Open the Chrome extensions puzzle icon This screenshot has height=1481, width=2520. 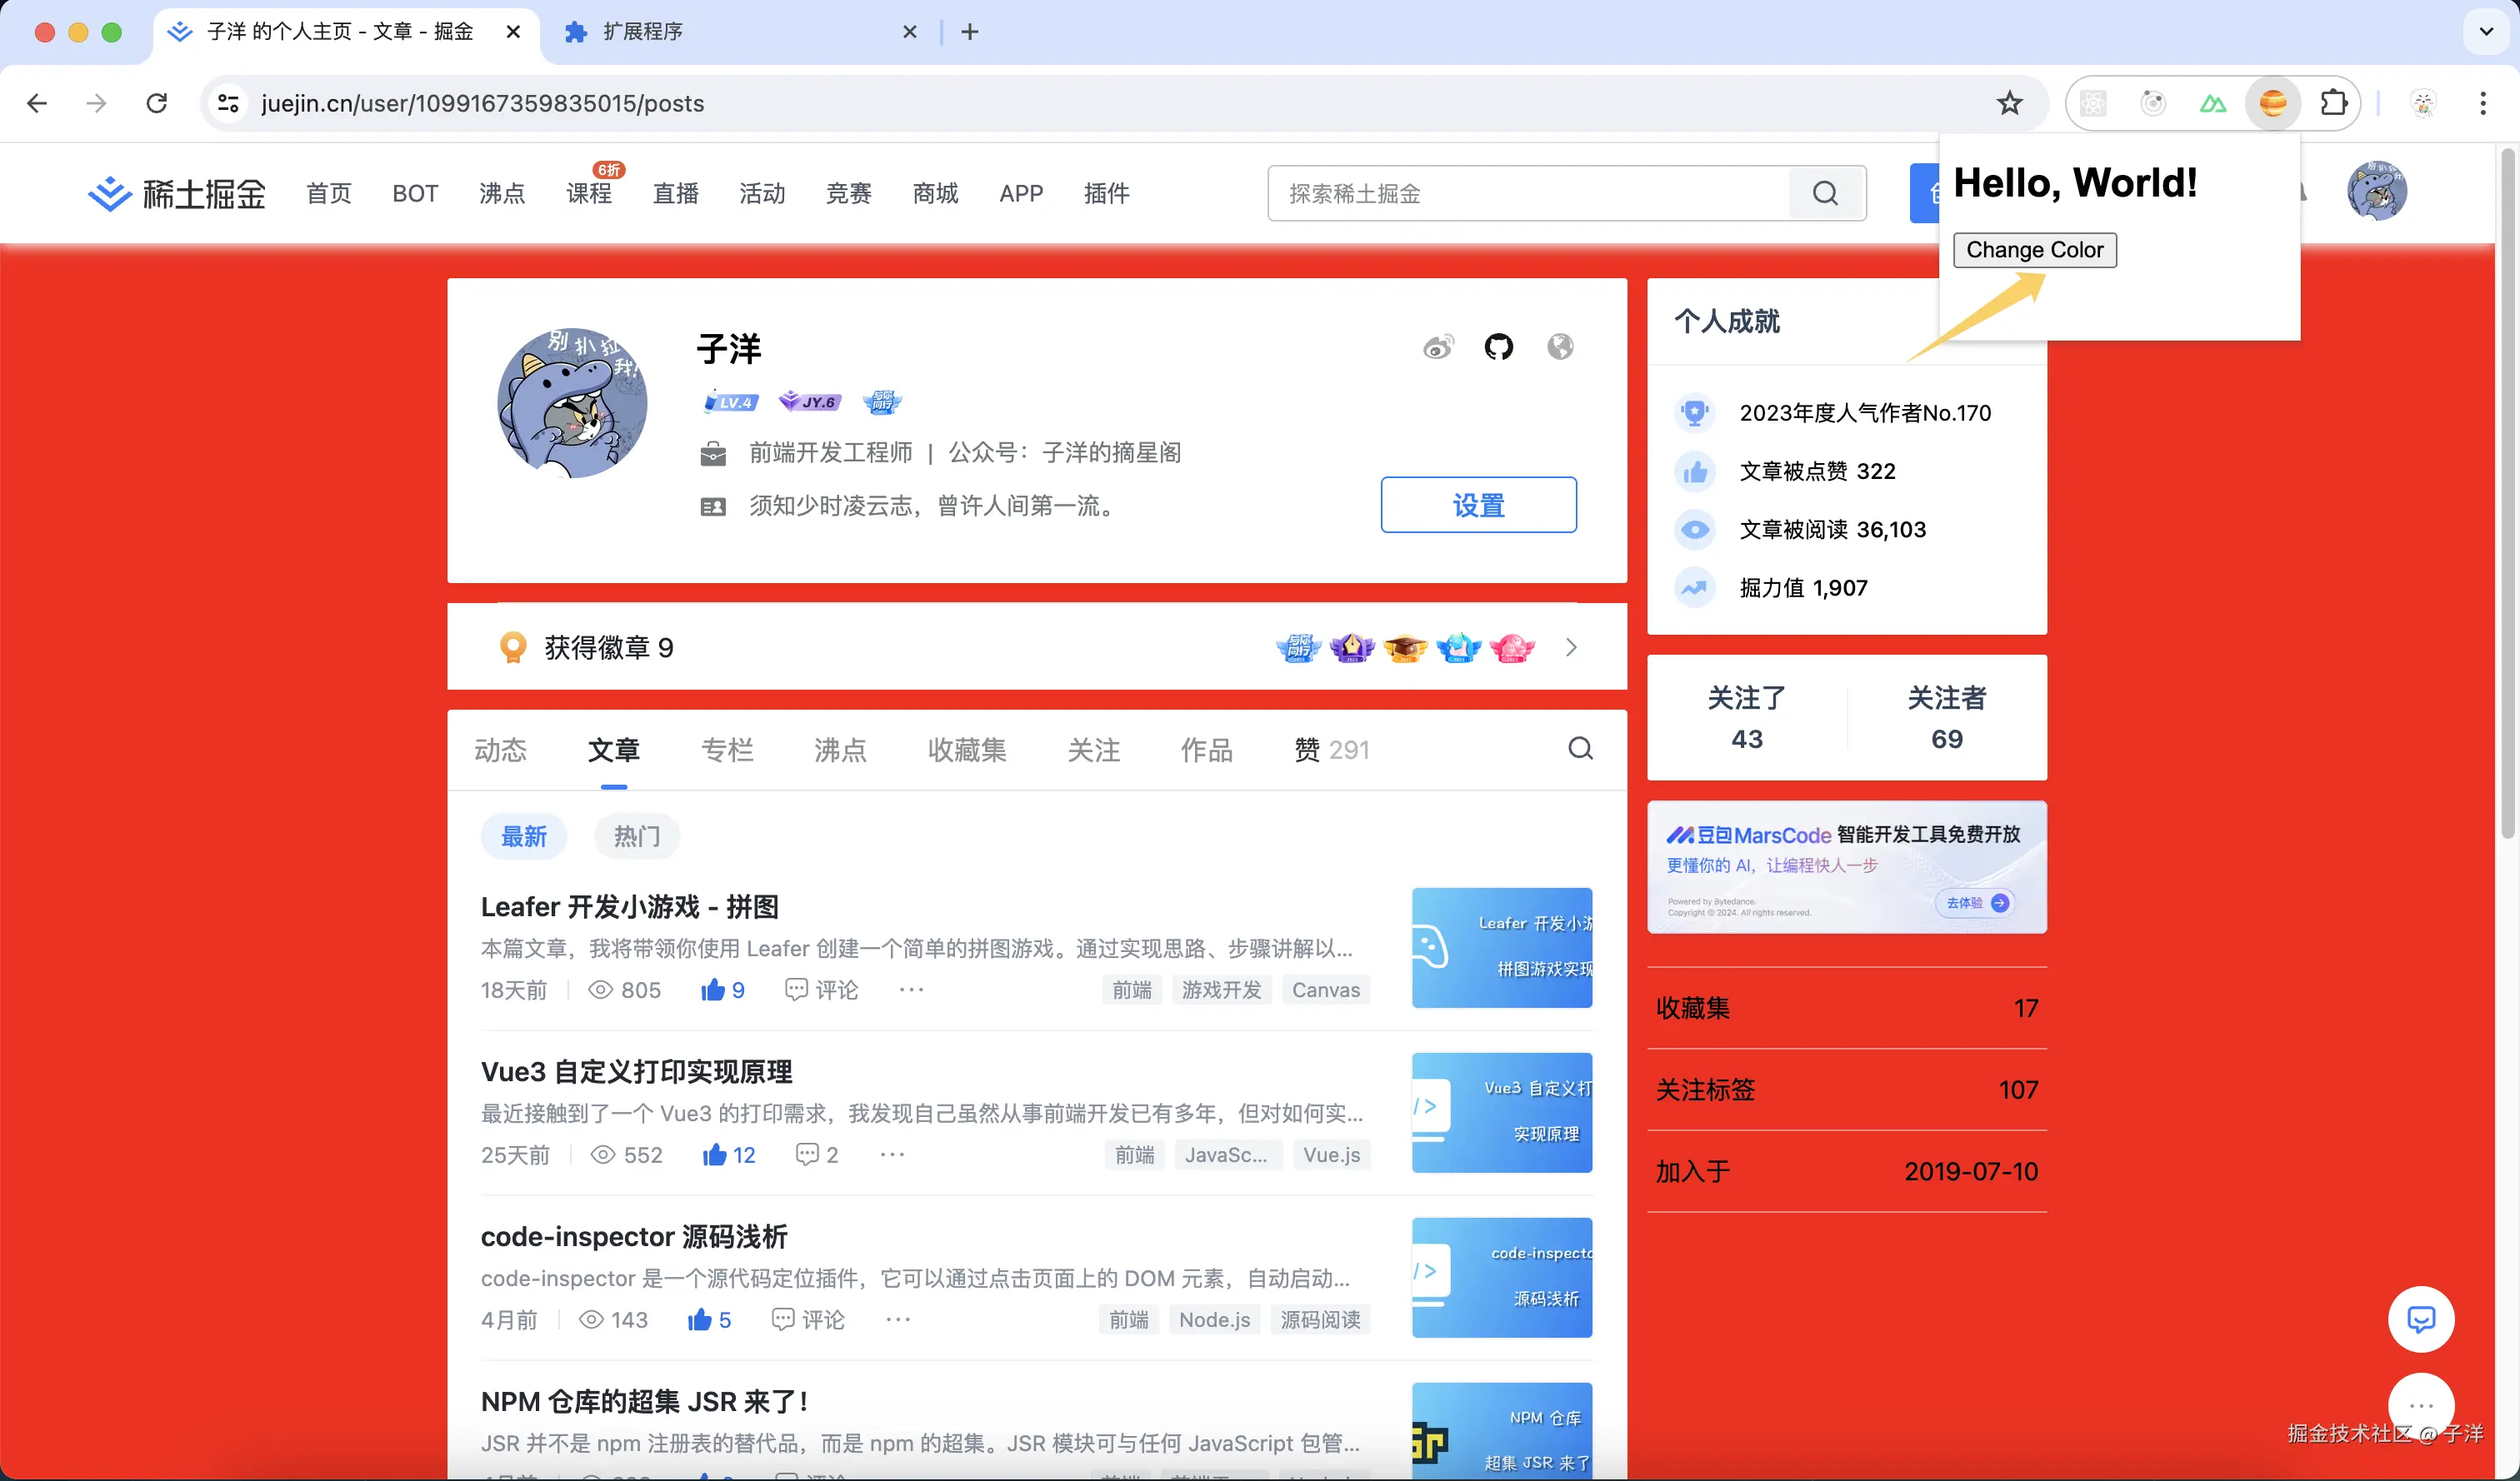(x=2333, y=103)
